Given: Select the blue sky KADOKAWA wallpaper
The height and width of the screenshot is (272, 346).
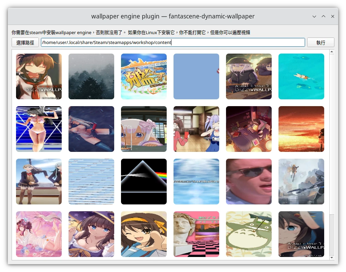Looking at the screenshot, I should (196, 182).
